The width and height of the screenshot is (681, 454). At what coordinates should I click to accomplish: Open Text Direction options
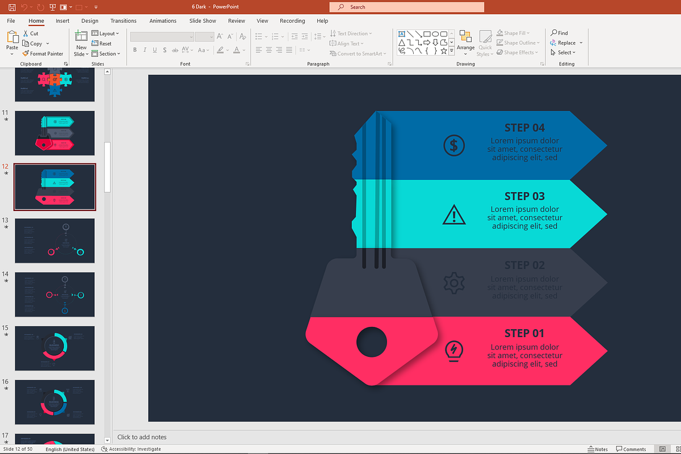[x=351, y=33]
